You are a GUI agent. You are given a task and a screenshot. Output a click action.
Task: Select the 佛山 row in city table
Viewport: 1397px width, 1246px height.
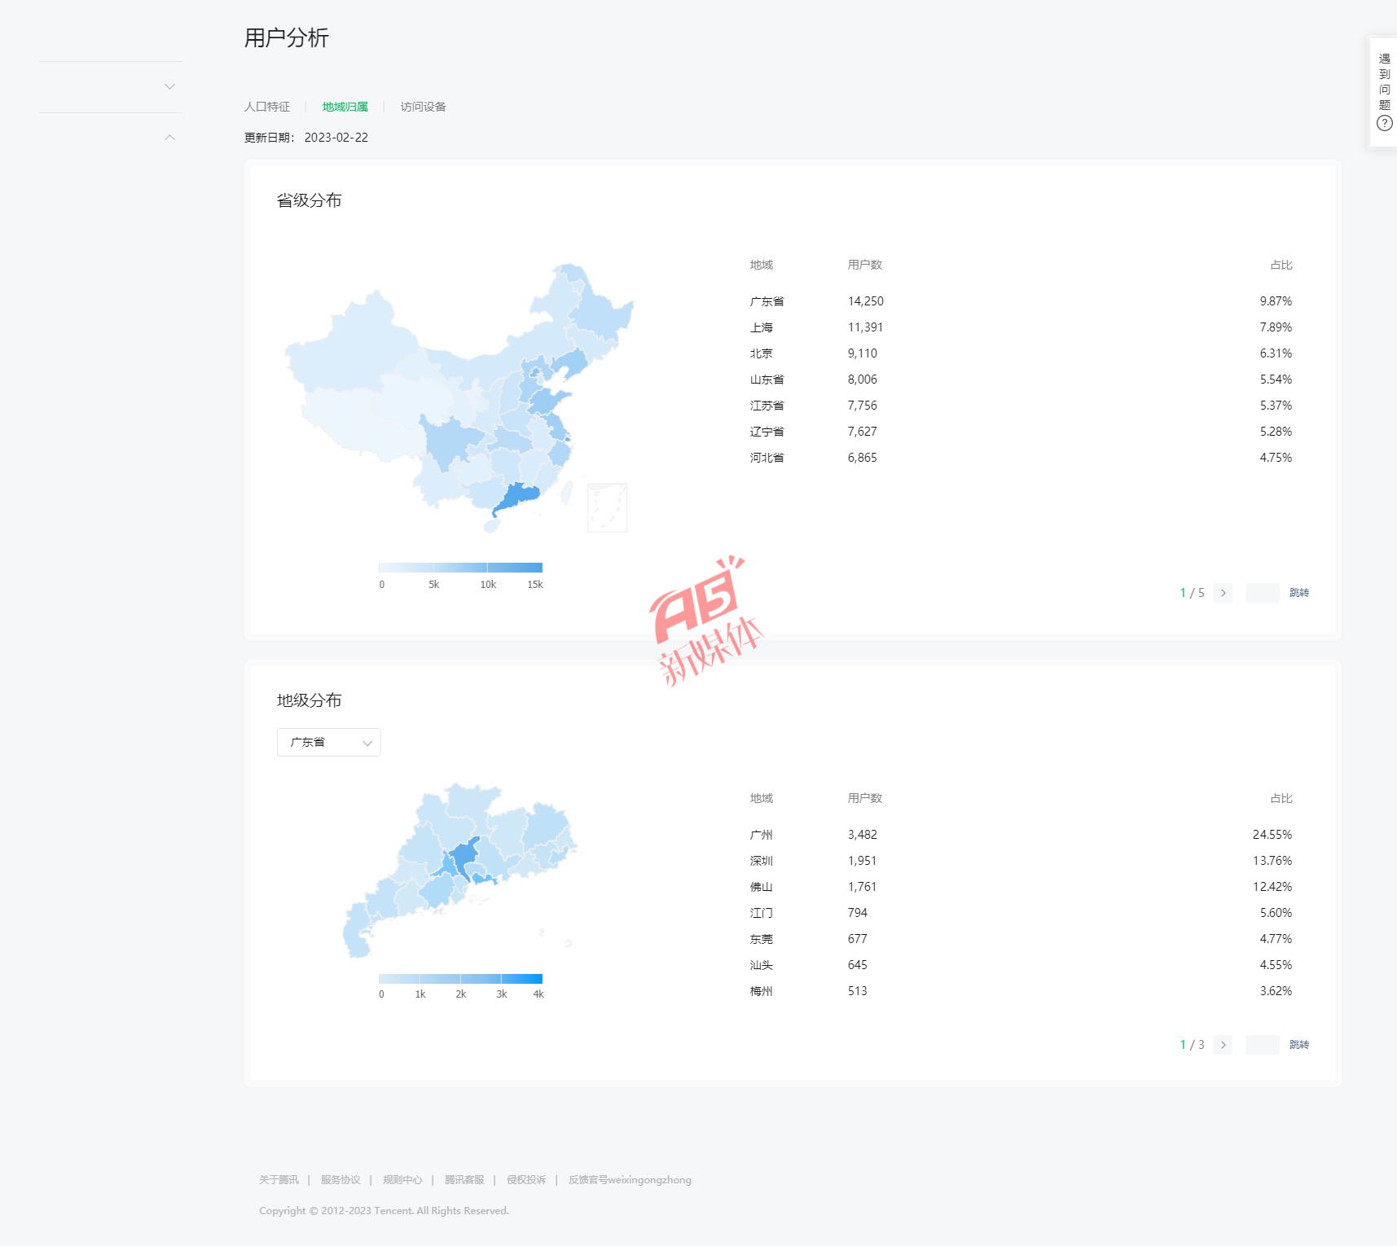pos(1021,887)
